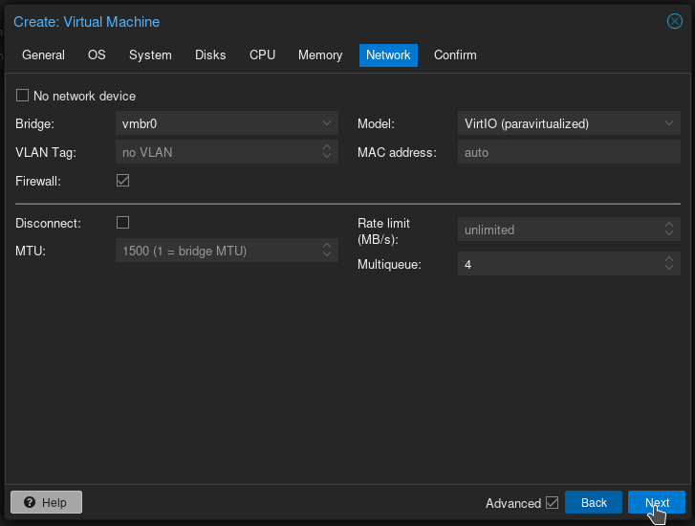
Task: Click Next to proceed to Confirm
Action: pos(657,502)
